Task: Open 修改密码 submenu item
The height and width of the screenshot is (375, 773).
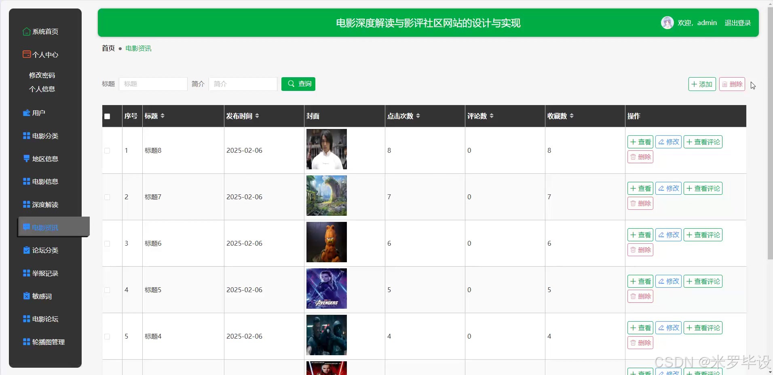Action: pos(42,75)
